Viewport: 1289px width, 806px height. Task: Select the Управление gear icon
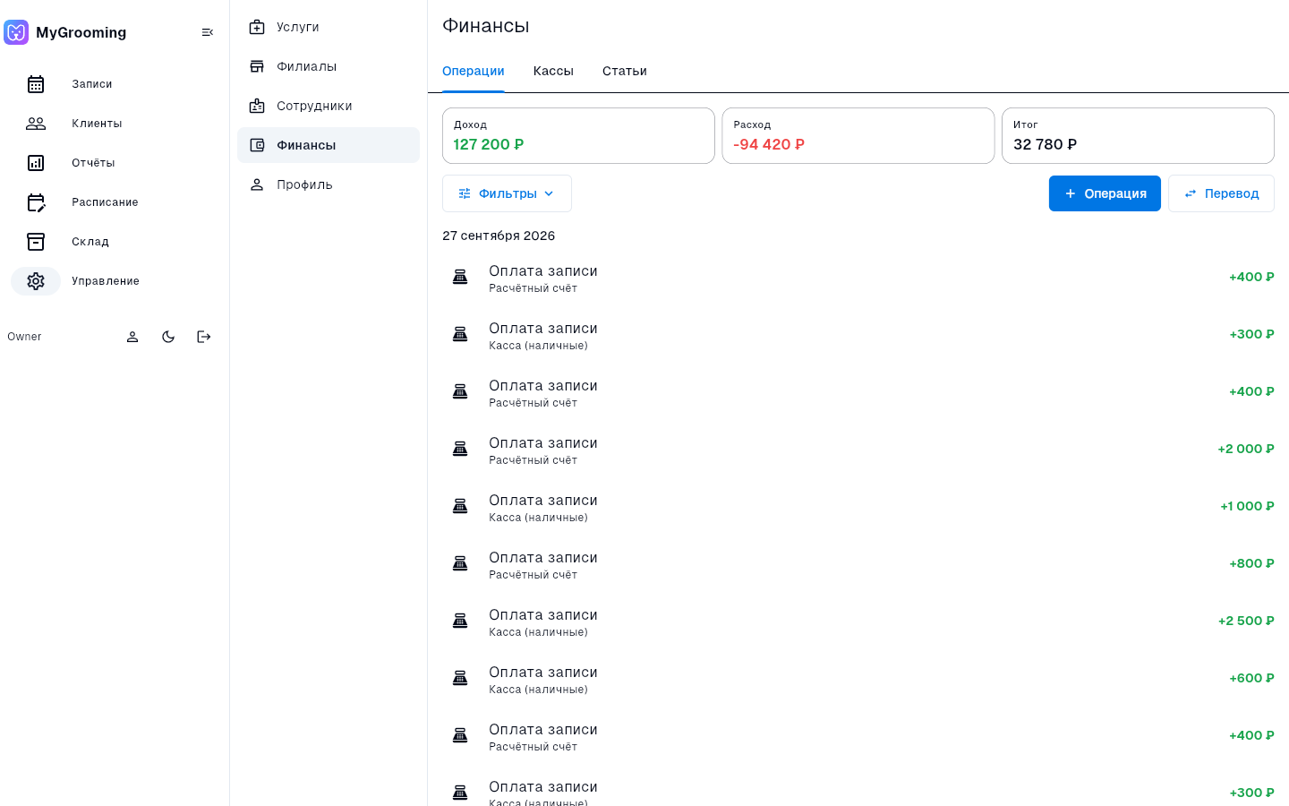click(36, 281)
